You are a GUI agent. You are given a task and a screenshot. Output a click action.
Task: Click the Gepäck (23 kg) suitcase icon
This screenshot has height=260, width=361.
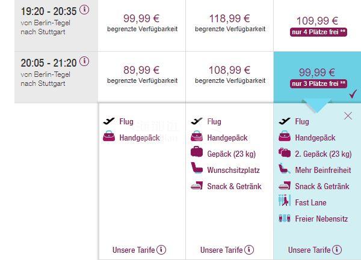(197, 151)
